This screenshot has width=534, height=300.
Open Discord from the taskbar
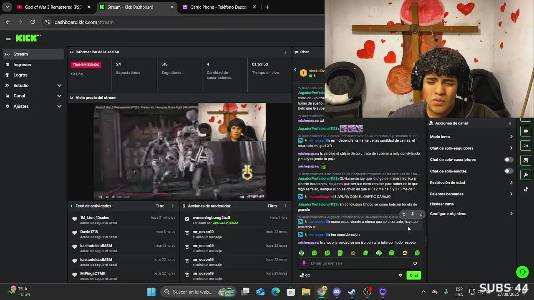click(337, 292)
